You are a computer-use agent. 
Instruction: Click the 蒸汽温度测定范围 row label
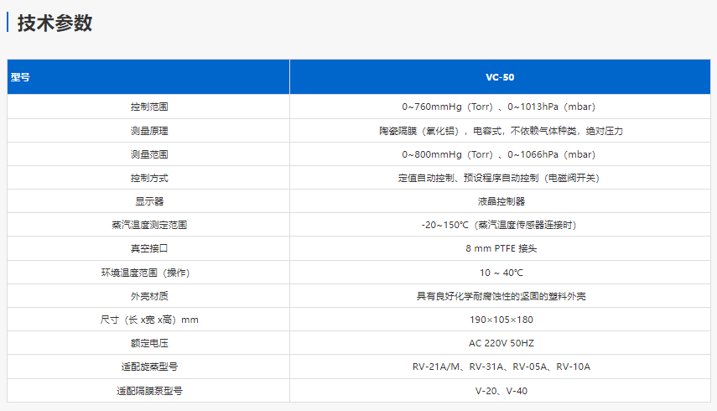(149, 225)
